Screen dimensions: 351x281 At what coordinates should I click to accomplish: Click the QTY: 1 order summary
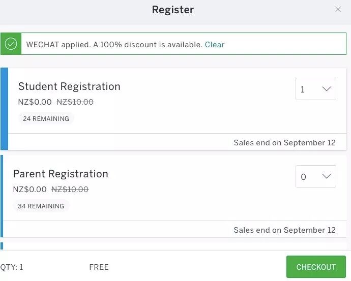click(x=12, y=267)
